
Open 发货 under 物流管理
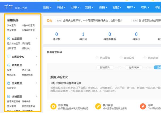click(9, 70)
